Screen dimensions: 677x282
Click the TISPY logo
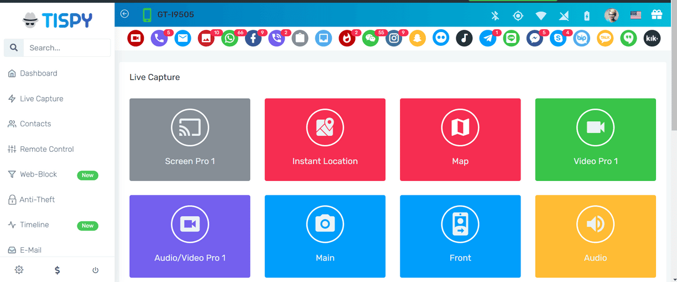click(x=58, y=20)
